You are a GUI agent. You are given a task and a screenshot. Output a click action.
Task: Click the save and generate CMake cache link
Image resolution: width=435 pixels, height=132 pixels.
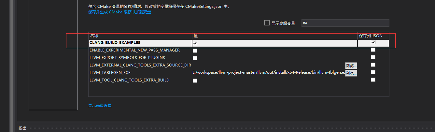pos(119,12)
